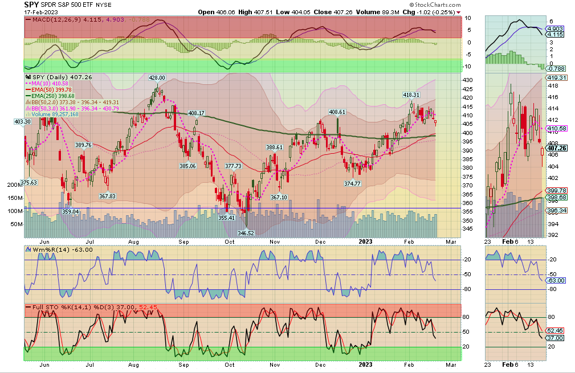The width and height of the screenshot is (575, 373).
Task: Click the 4.903 MACD signal value tag
Action: 555,28
